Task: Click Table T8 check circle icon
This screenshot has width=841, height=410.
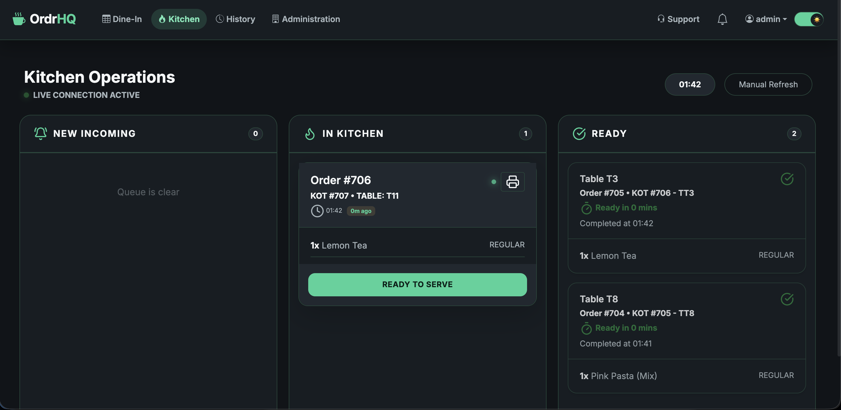Action: 787,299
